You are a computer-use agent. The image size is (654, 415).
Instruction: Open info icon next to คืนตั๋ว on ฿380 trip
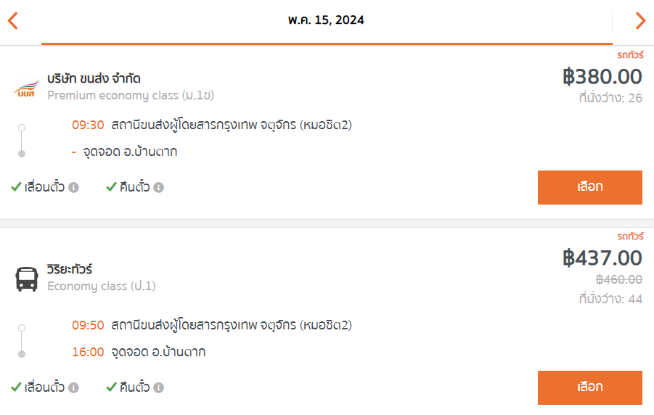158,188
